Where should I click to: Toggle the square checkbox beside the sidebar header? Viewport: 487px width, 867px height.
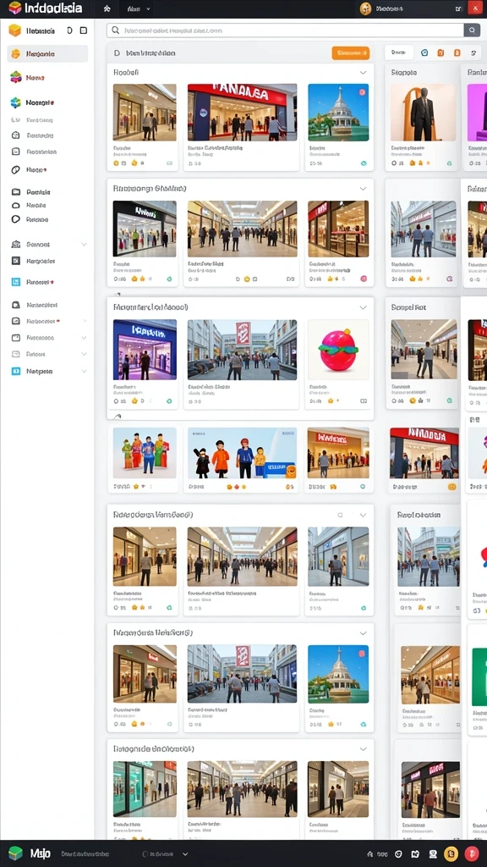coord(84,30)
